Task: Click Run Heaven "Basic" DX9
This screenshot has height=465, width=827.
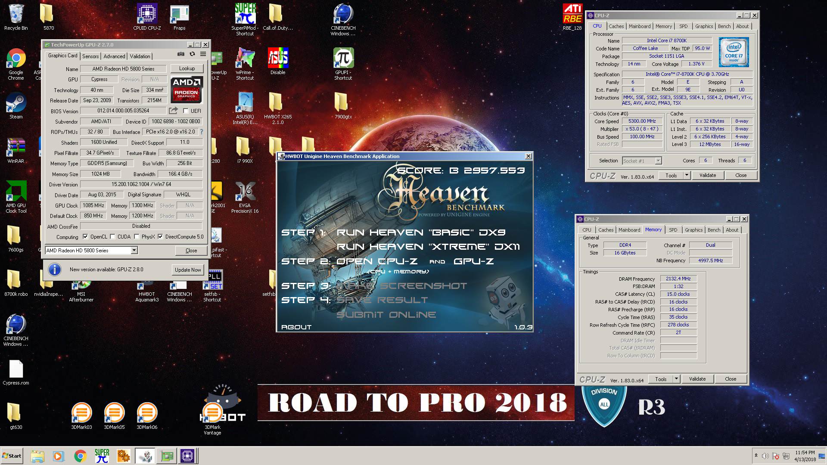Action: (421, 232)
